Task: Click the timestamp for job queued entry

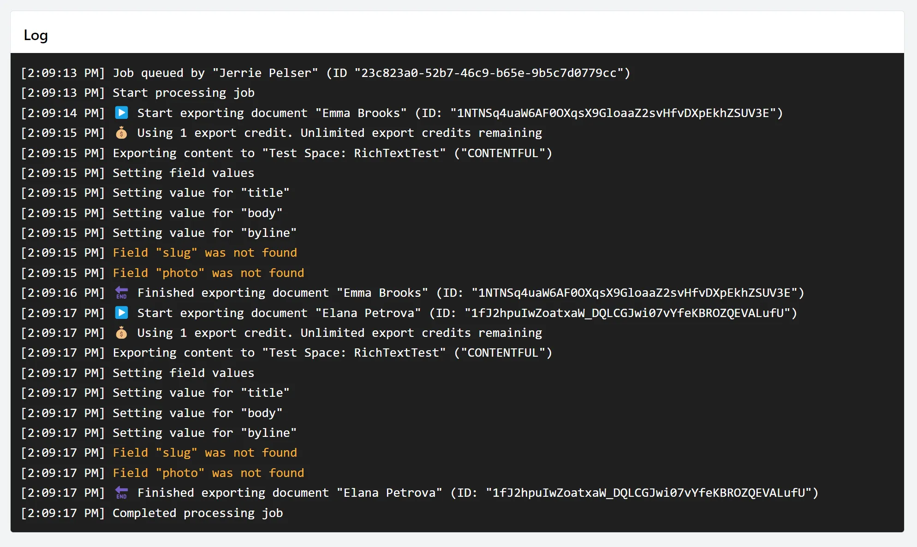Action: [63, 73]
